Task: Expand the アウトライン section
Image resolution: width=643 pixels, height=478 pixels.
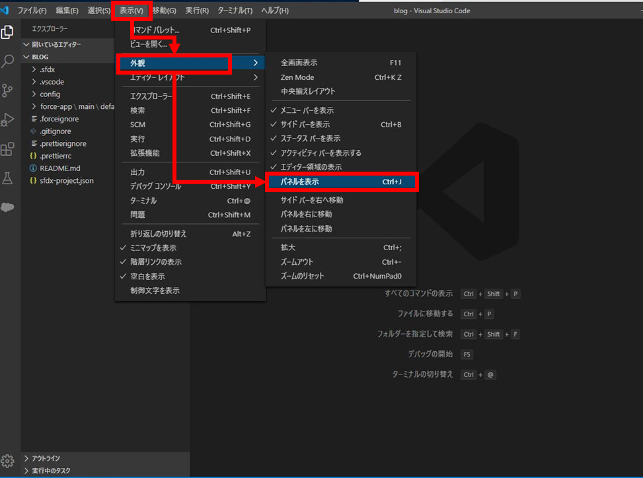Action: click(x=46, y=458)
